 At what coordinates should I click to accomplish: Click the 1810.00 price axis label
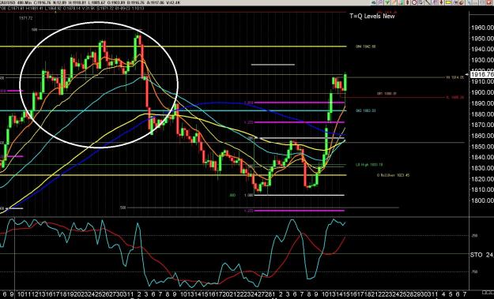click(x=482, y=189)
